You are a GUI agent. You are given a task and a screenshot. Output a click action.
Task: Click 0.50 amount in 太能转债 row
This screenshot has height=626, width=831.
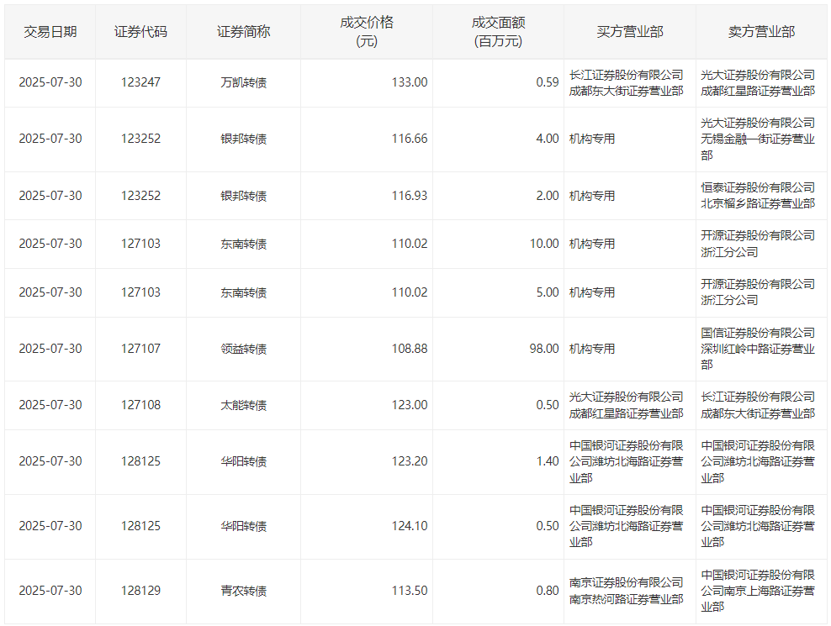pos(547,405)
